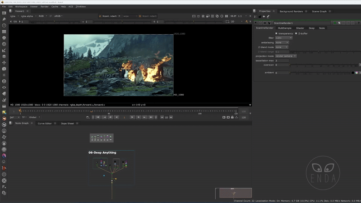Click the ambient color wheel picker icon
Screen dimensions: 361x203
(x=356, y=73)
